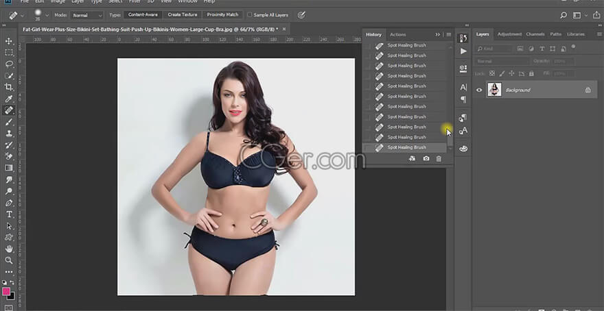Hide the Background layer with the eye icon
Screen dimensions: 604x311
point(479,90)
